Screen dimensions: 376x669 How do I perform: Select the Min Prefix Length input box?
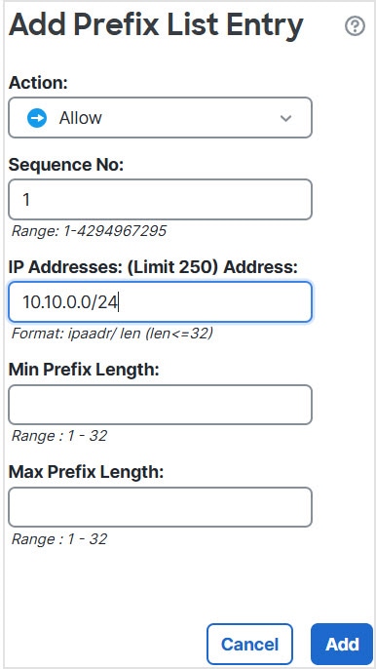(161, 405)
